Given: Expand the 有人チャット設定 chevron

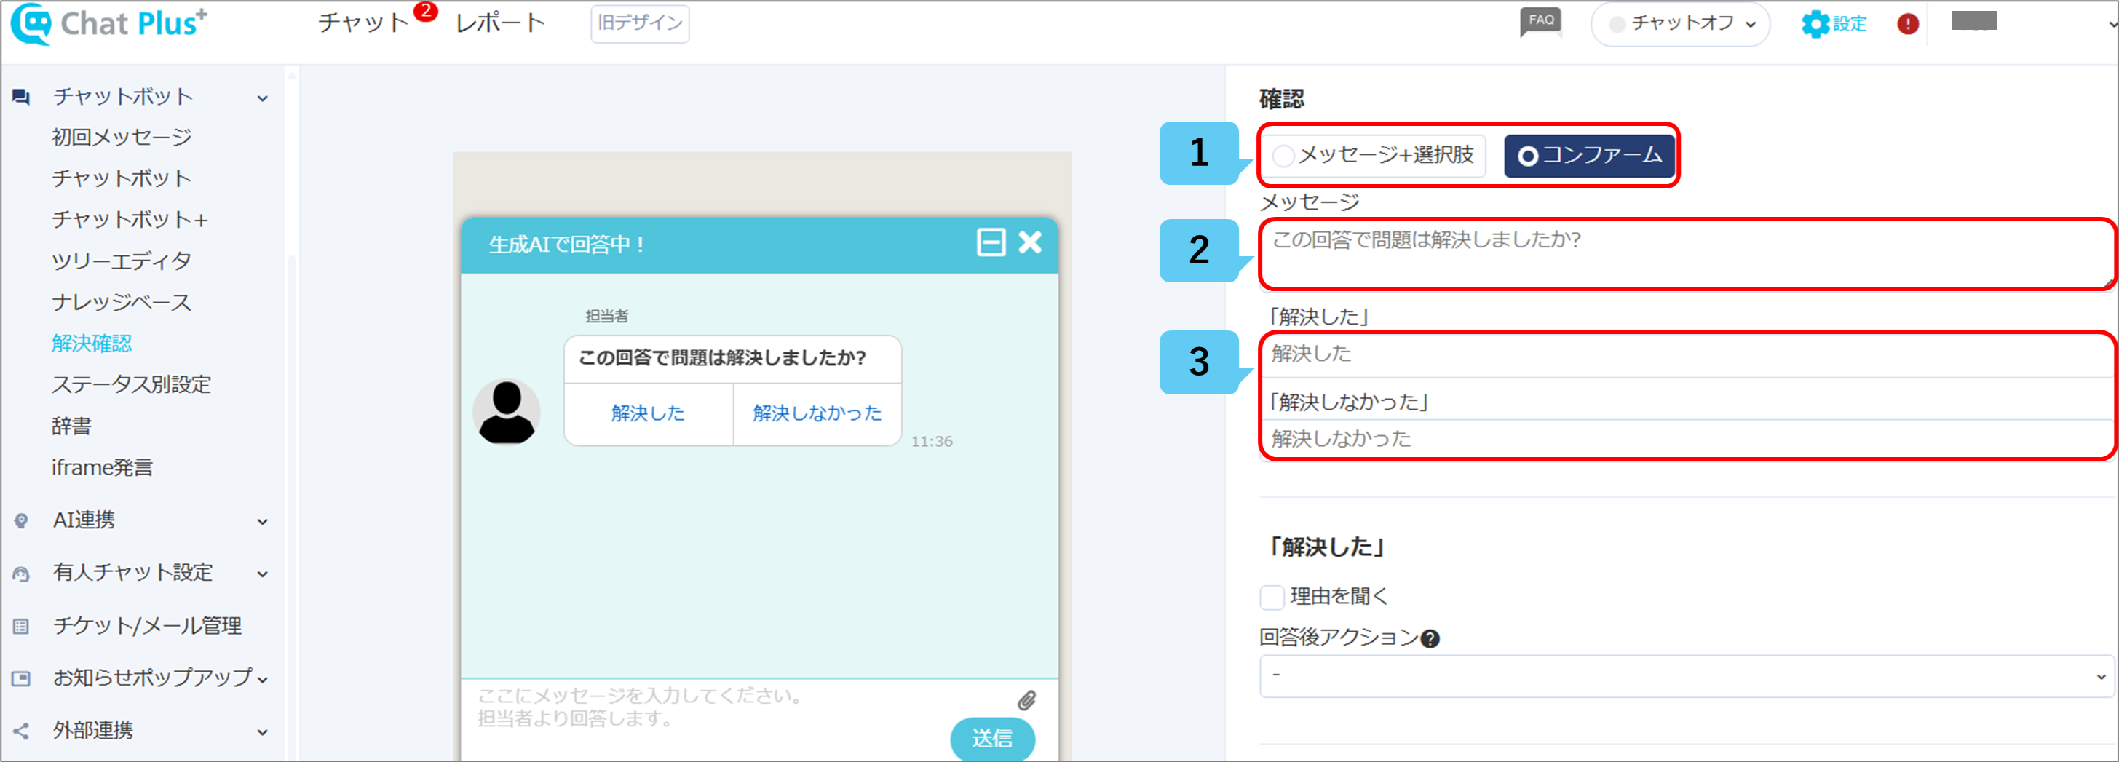Looking at the screenshot, I should pyautogui.click(x=262, y=574).
